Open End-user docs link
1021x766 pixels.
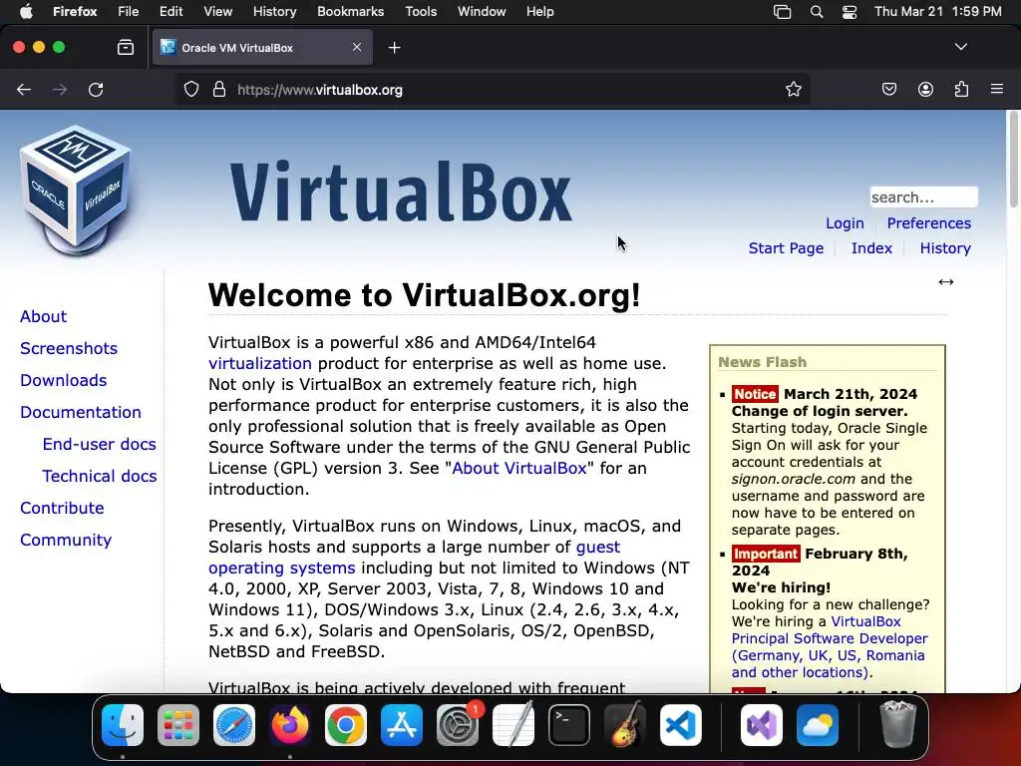pyautogui.click(x=99, y=444)
